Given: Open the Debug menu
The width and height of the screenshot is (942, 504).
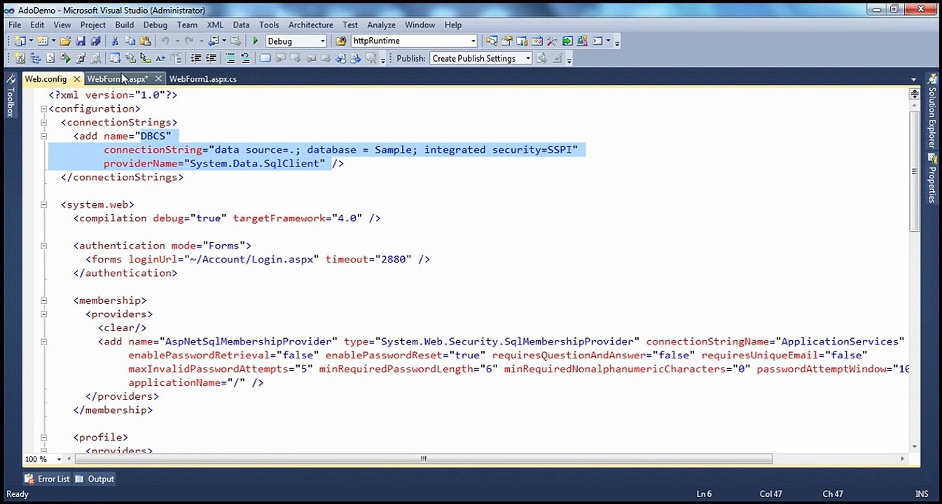Looking at the screenshot, I should [155, 24].
